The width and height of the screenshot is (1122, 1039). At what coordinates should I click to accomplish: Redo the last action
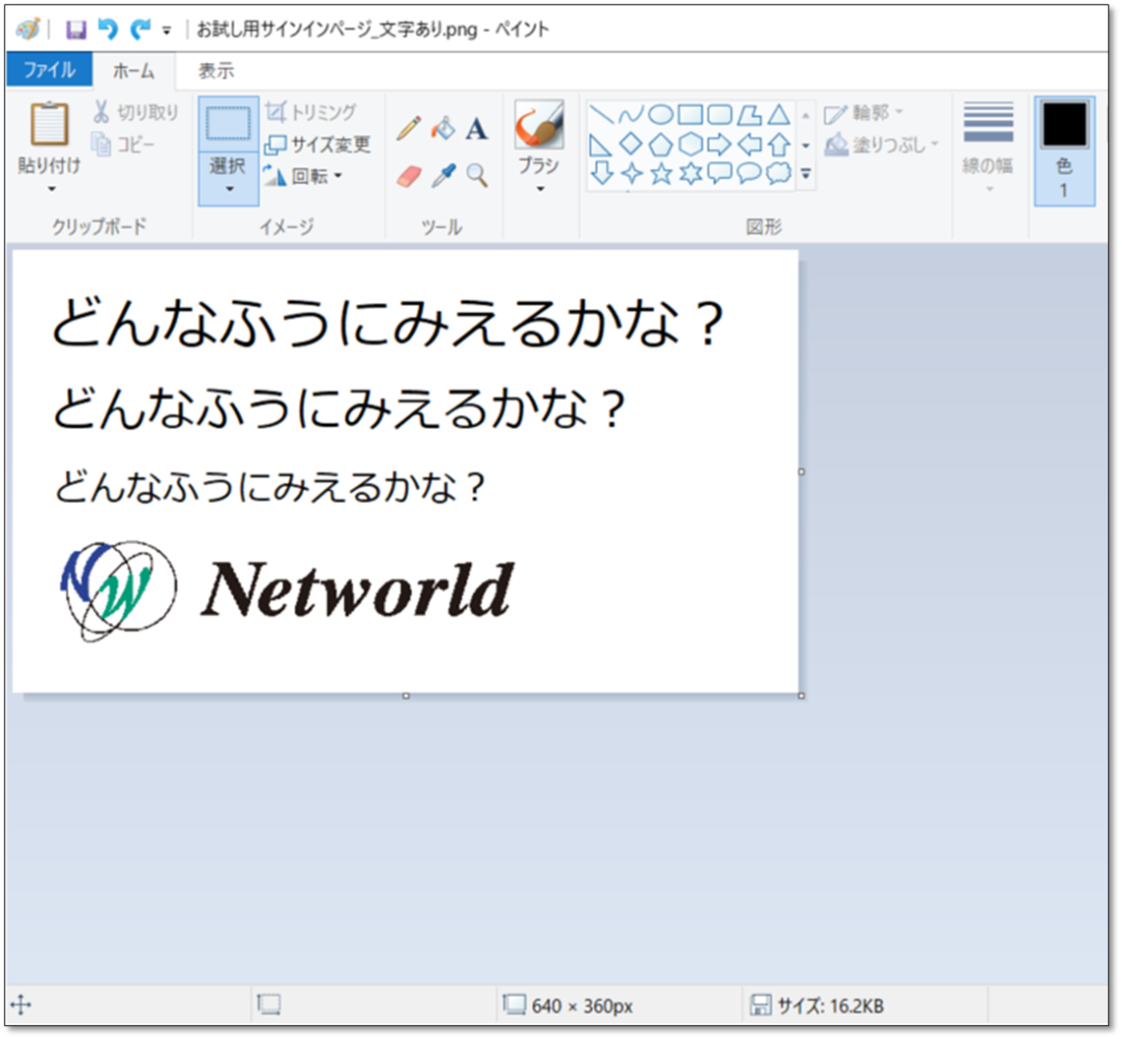pos(141,30)
